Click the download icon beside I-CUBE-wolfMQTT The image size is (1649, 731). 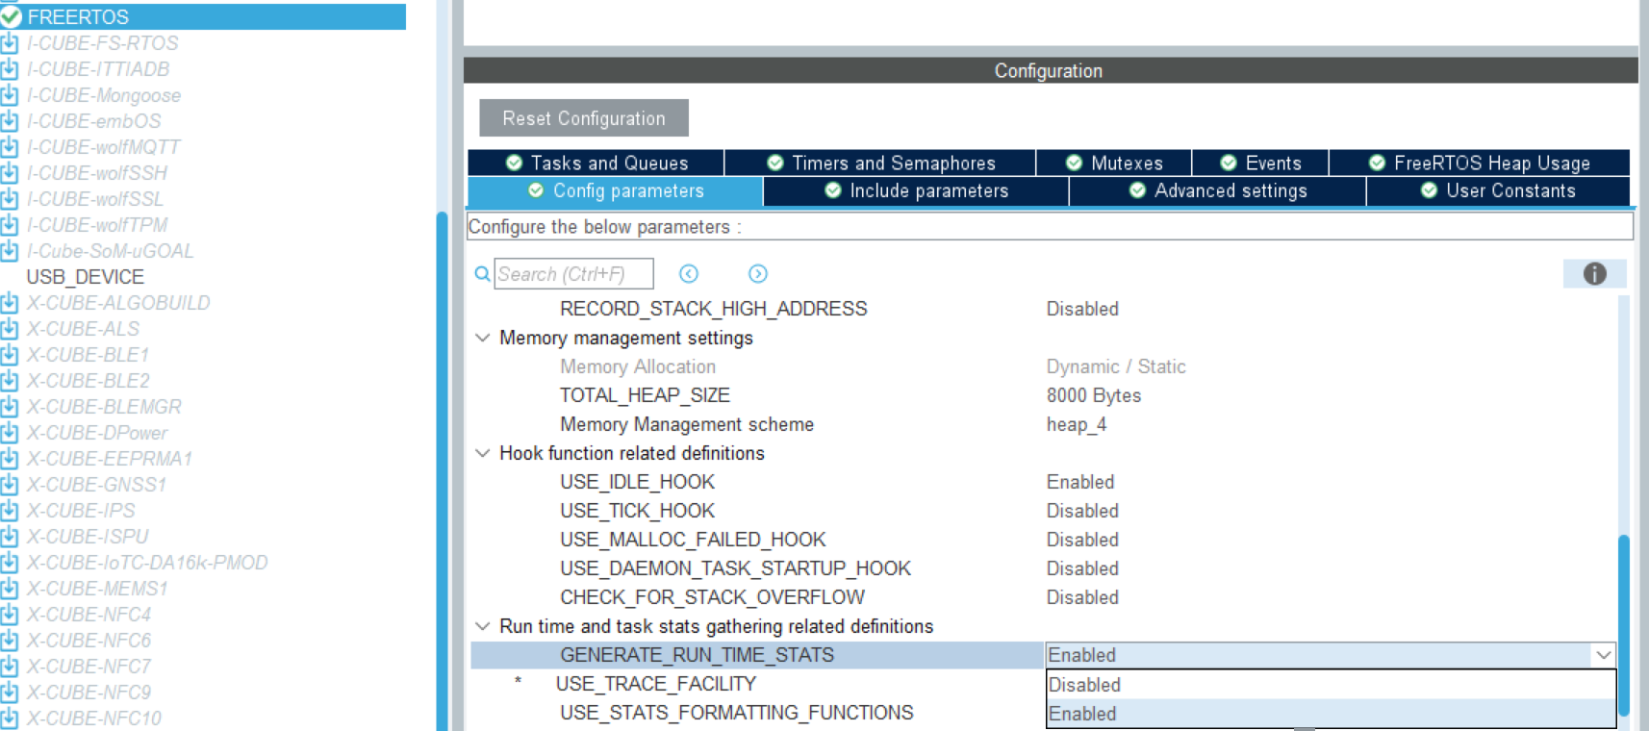10,147
